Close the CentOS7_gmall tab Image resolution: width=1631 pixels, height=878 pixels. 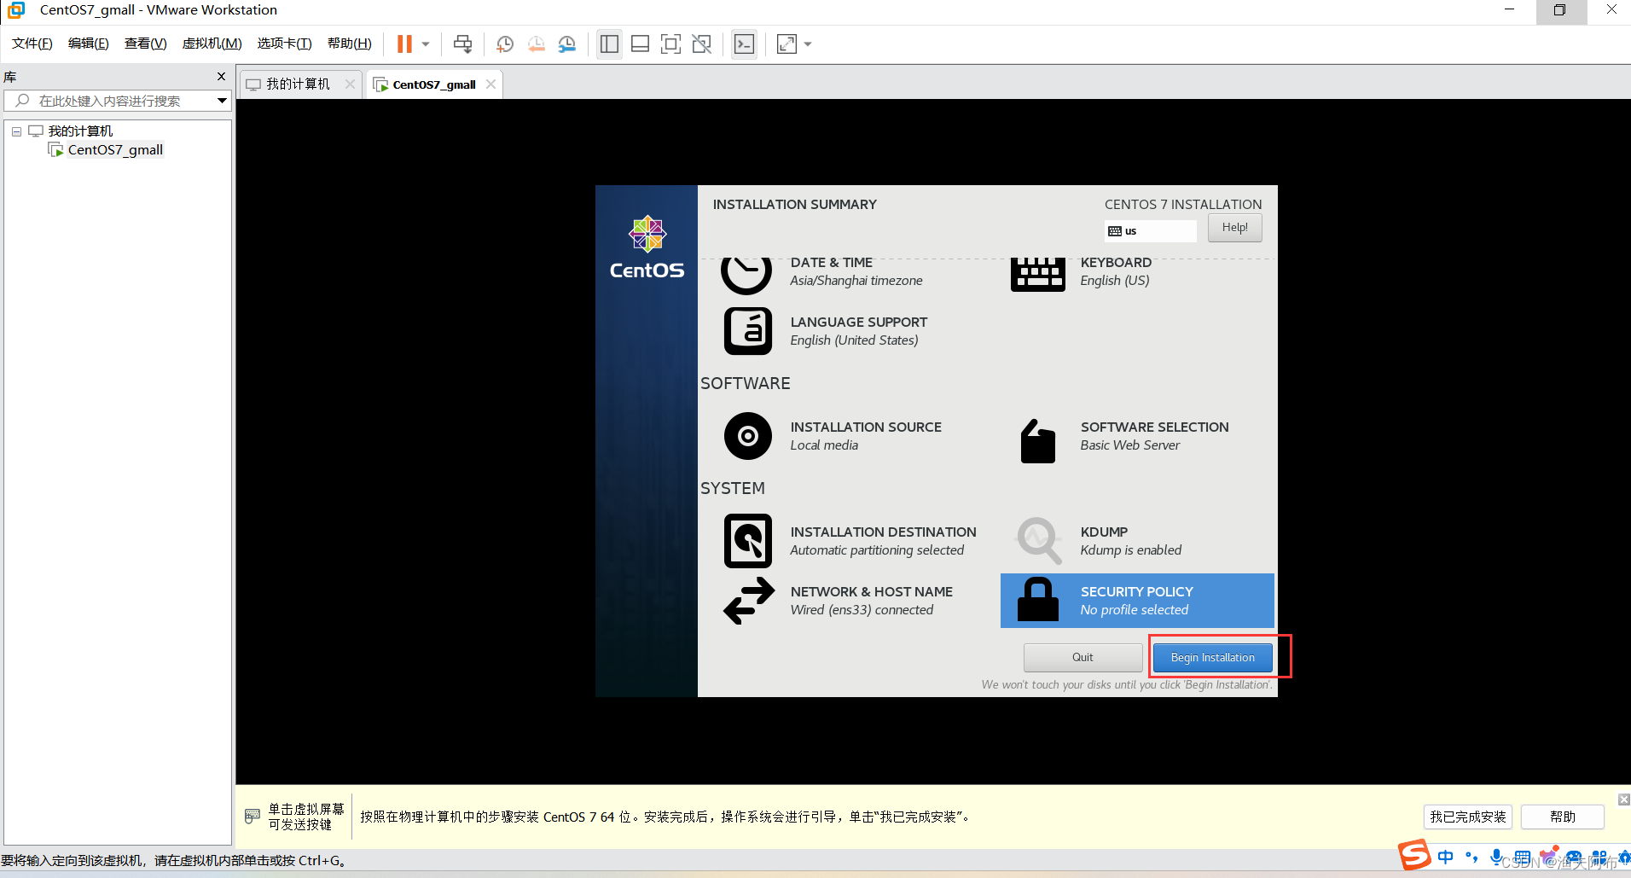click(490, 84)
